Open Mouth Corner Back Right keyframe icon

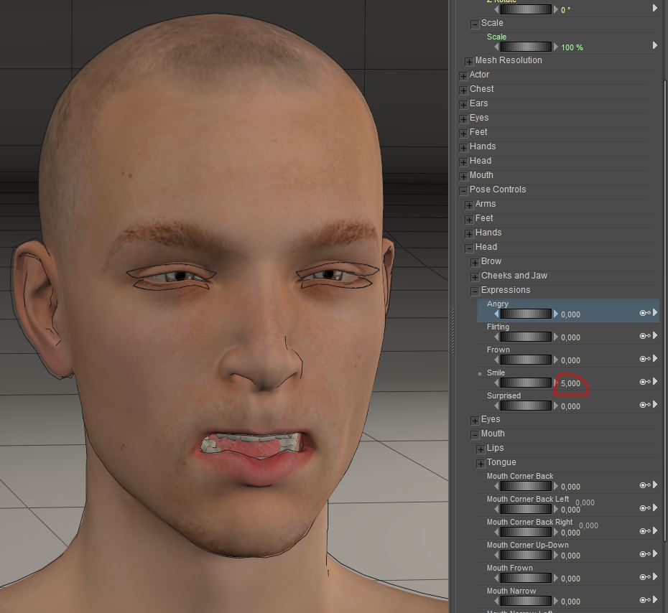pyautogui.click(x=645, y=532)
